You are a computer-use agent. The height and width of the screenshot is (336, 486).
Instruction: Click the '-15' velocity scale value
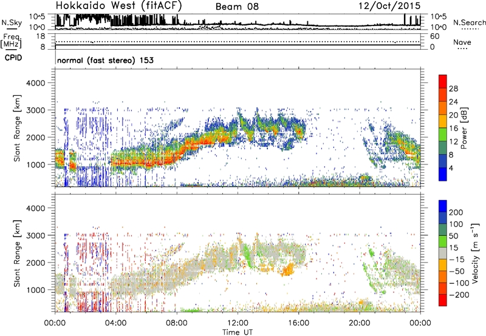pyautogui.click(x=457, y=260)
